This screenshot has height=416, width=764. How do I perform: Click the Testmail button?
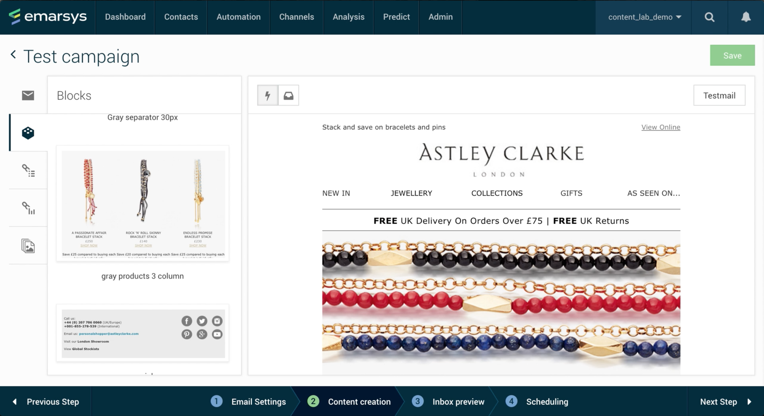pyautogui.click(x=719, y=96)
